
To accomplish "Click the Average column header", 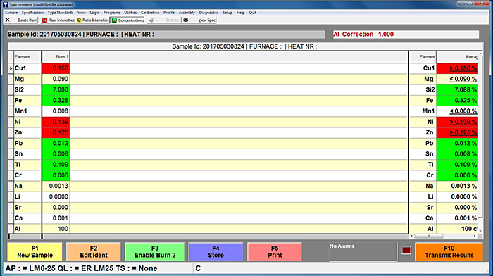I will pyautogui.click(x=457, y=57).
